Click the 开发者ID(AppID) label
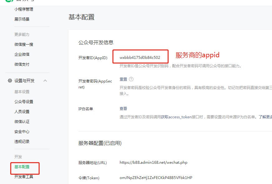This screenshot has width=272, height=184. pyautogui.click(x=93, y=58)
